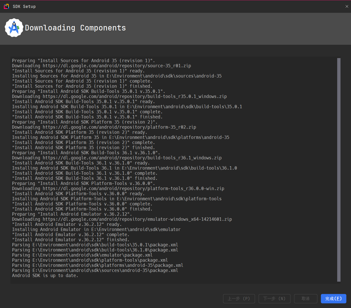
Task: Click the 上一步 (P) previous button
Action: pos(239,299)
